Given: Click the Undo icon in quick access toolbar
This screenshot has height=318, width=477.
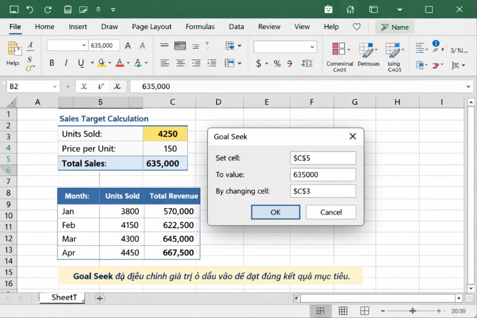Looking at the screenshot, I should [x=29, y=9].
